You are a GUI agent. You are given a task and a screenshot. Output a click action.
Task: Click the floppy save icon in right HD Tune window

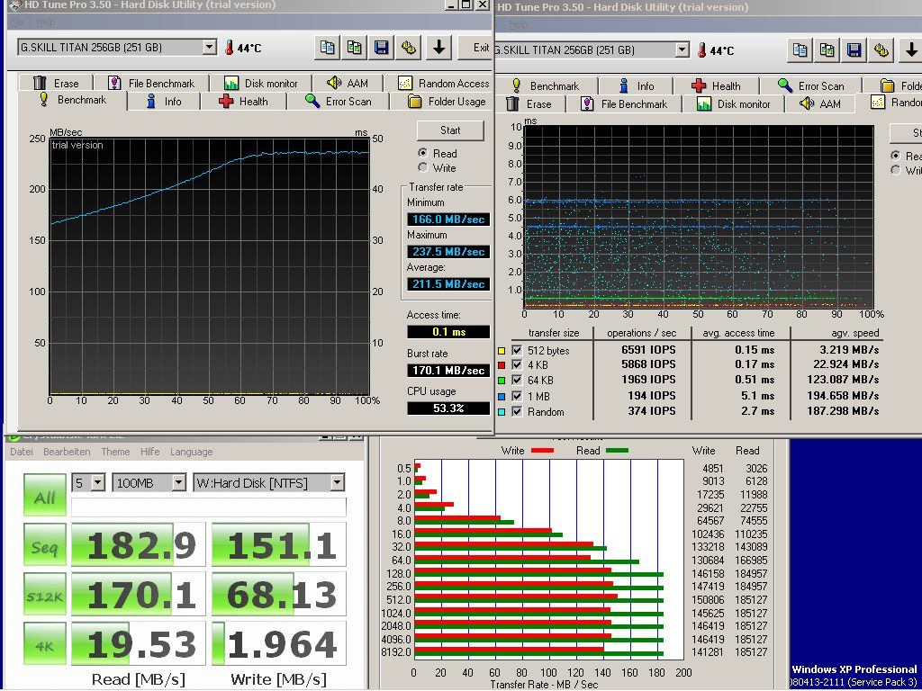click(x=854, y=50)
